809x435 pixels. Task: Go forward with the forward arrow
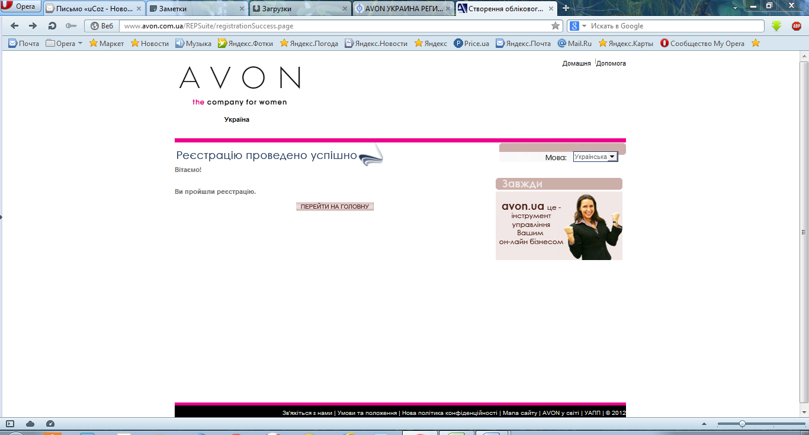(33, 26)
